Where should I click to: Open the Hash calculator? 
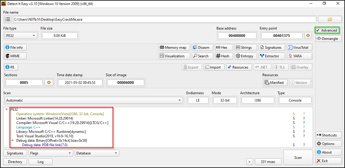point(222,56)
